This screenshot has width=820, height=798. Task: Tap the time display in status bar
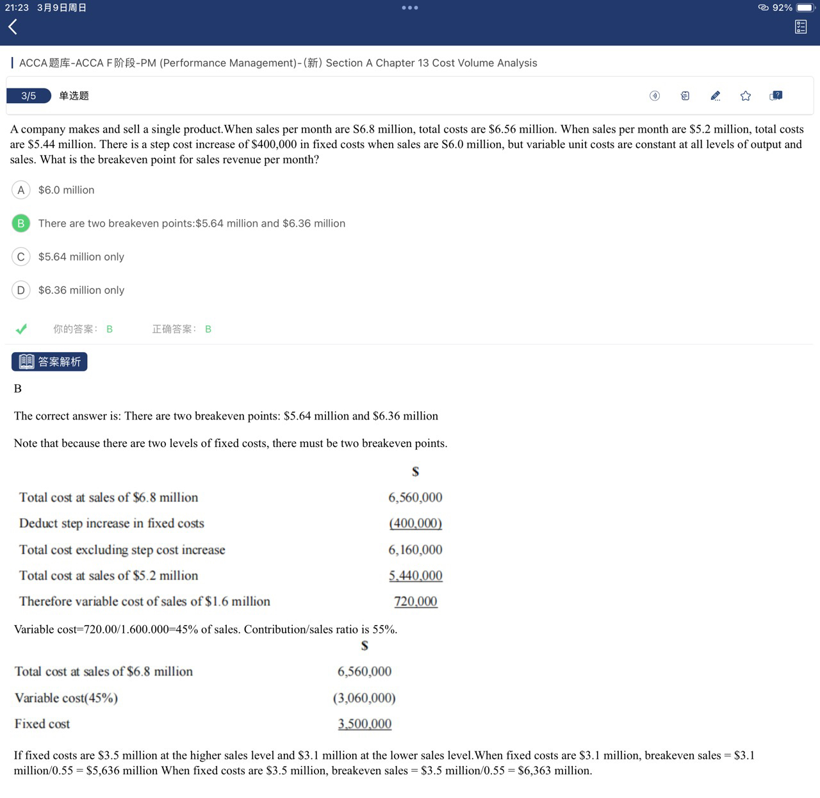[x=17, y=8]
